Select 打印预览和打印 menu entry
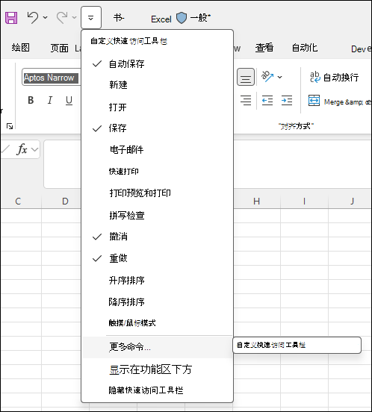This screenshot has width=372, height=412. (157, 193)
